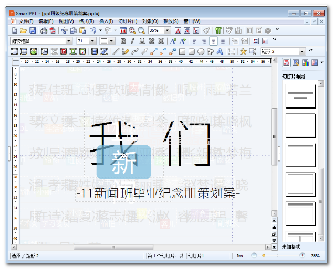The image size is (333, 269).
Task: Align text left
Action: (x=194, y=41)
